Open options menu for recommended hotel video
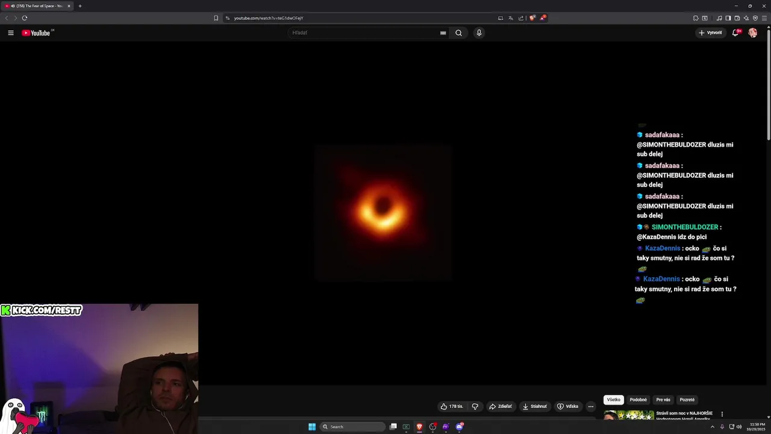The height and width of the screenshot is (434, 771). pos(722,414)
